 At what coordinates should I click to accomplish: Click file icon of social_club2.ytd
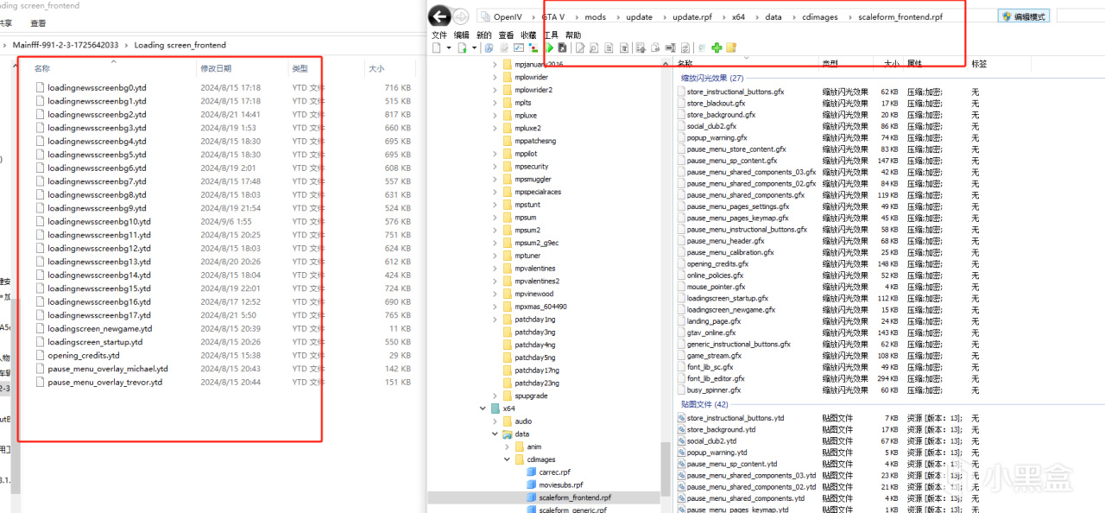pyautogui.click(x=681, y=440)
